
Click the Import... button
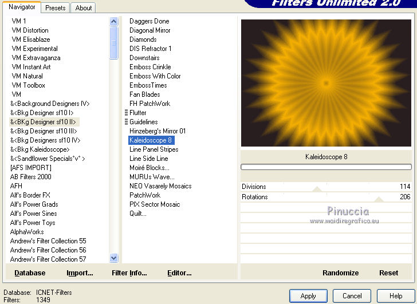point(80,273)
